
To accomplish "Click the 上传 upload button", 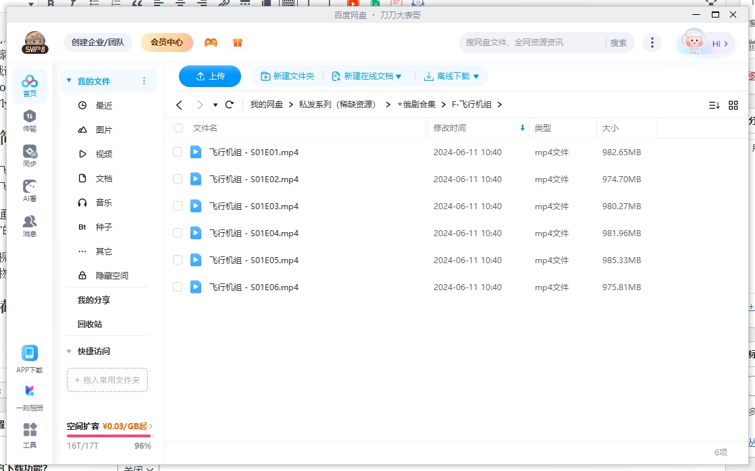I will pyautogui.click(x=209, y=76).
